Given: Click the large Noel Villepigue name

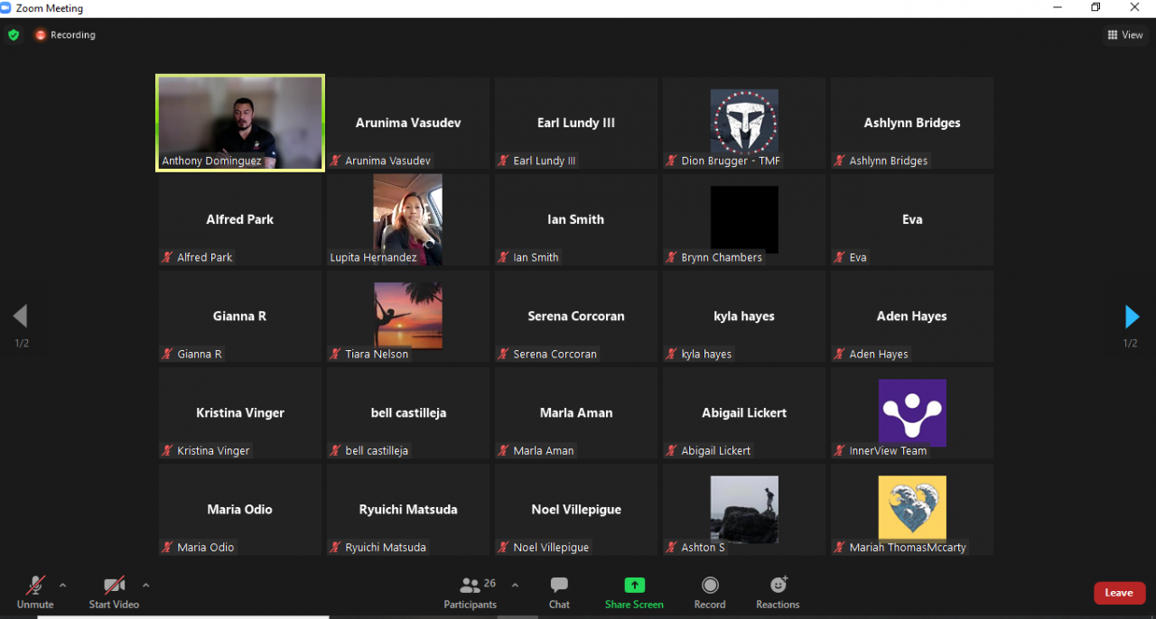Looking at the screenshot, I should tap(576, 509).
